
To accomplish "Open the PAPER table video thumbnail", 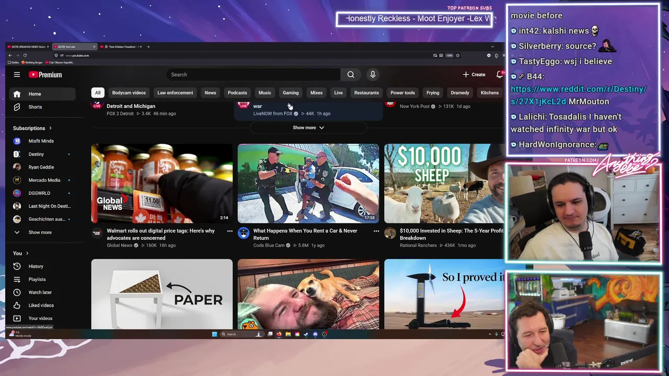I will click(162, 294).
